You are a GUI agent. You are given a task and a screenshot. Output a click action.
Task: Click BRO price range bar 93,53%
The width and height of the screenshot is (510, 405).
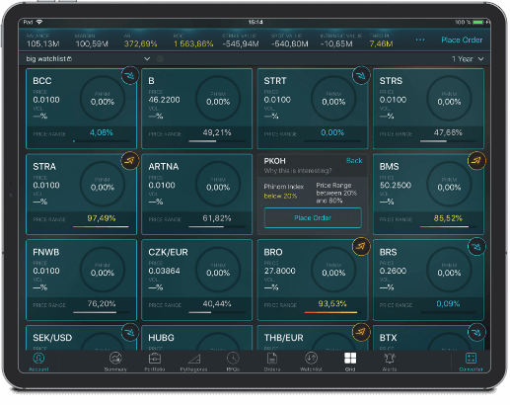point(332,312)
